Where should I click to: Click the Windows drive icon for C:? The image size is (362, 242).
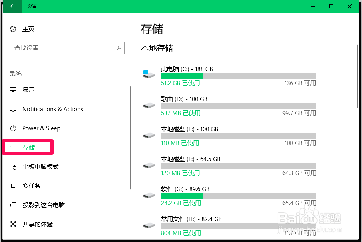[149, 74]
